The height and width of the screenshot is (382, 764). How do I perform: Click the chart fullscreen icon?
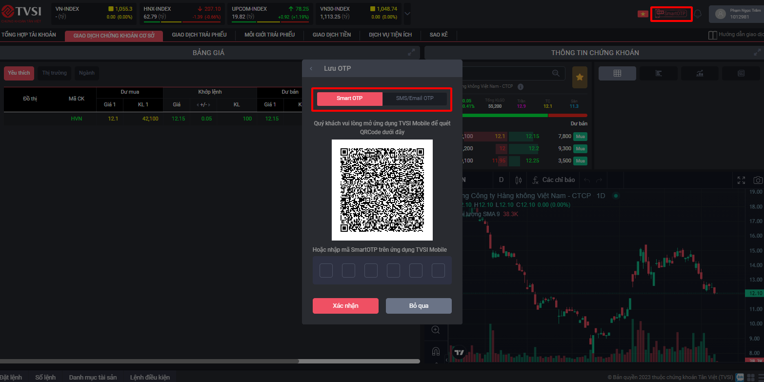(x=741, y=180)
